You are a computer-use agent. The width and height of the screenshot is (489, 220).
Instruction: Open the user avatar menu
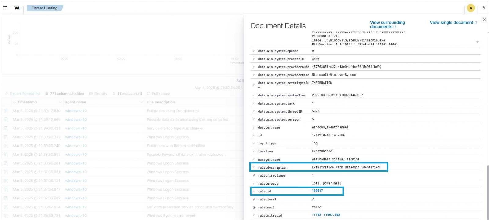pyautogui.click(x=471, y=8)
